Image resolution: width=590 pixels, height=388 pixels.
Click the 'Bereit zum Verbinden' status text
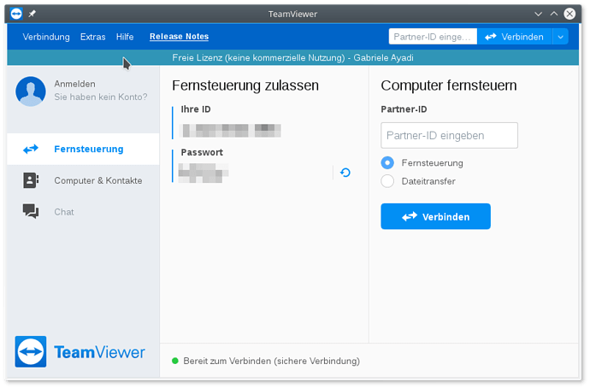(x=271, y=361)
